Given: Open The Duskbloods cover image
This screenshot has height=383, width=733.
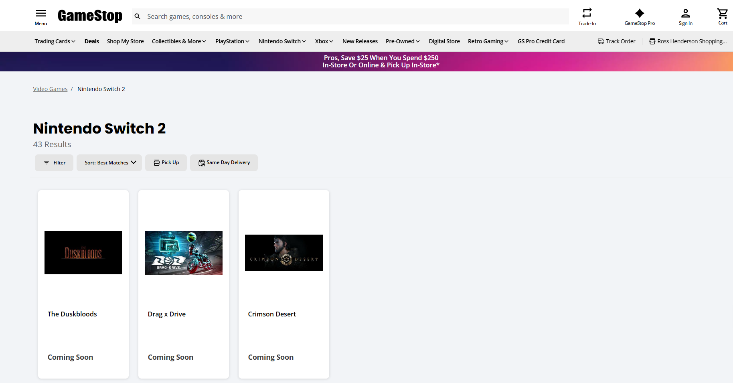Looking at the screenshot, I should (x=83, y=253).
